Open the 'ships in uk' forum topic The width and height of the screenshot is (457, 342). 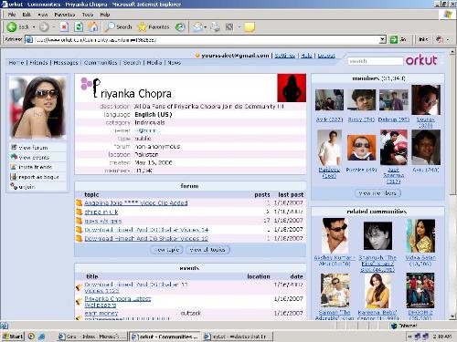101,212
